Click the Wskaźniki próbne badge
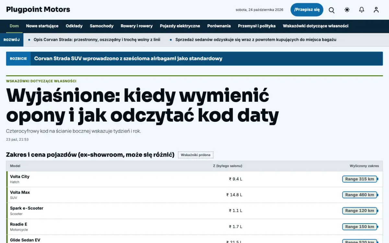This screenshot has height=243, width=389. click(195, 155)
